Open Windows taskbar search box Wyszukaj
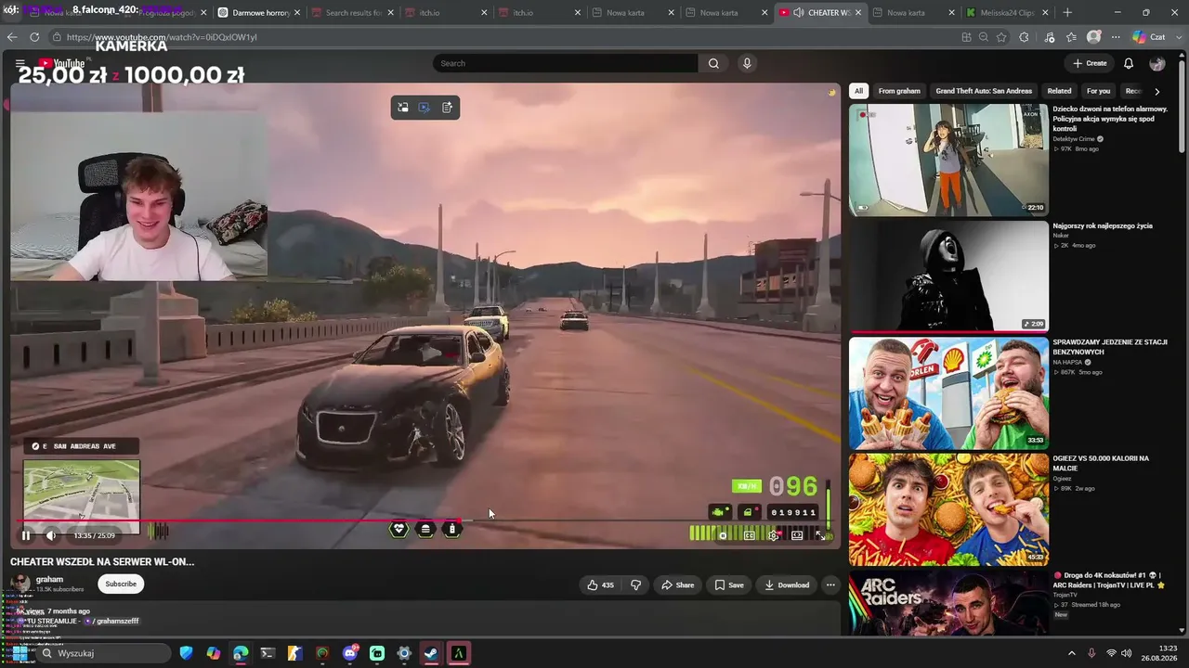This screenshot has height=668, width=1189. (x=102, y=653)
